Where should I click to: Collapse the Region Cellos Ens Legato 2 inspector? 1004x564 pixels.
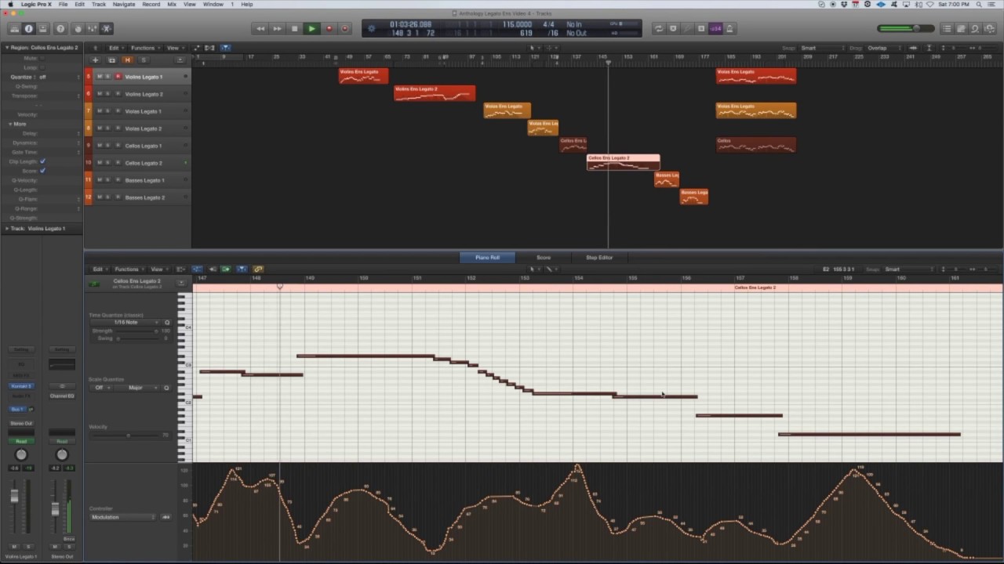(6, 48)
